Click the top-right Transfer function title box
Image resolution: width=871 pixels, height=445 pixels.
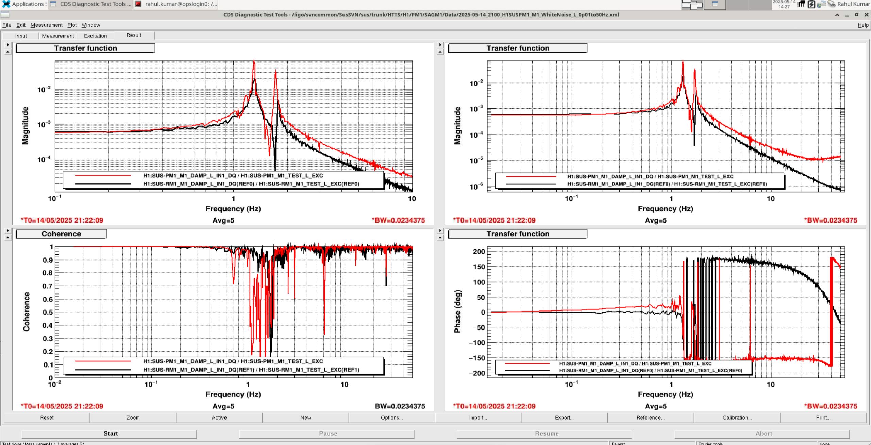point(518,48)
